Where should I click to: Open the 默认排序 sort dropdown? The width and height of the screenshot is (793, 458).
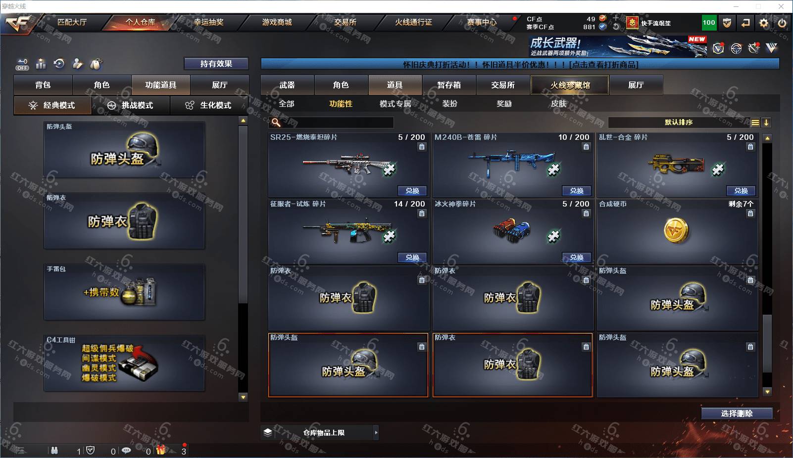point(679,123)
